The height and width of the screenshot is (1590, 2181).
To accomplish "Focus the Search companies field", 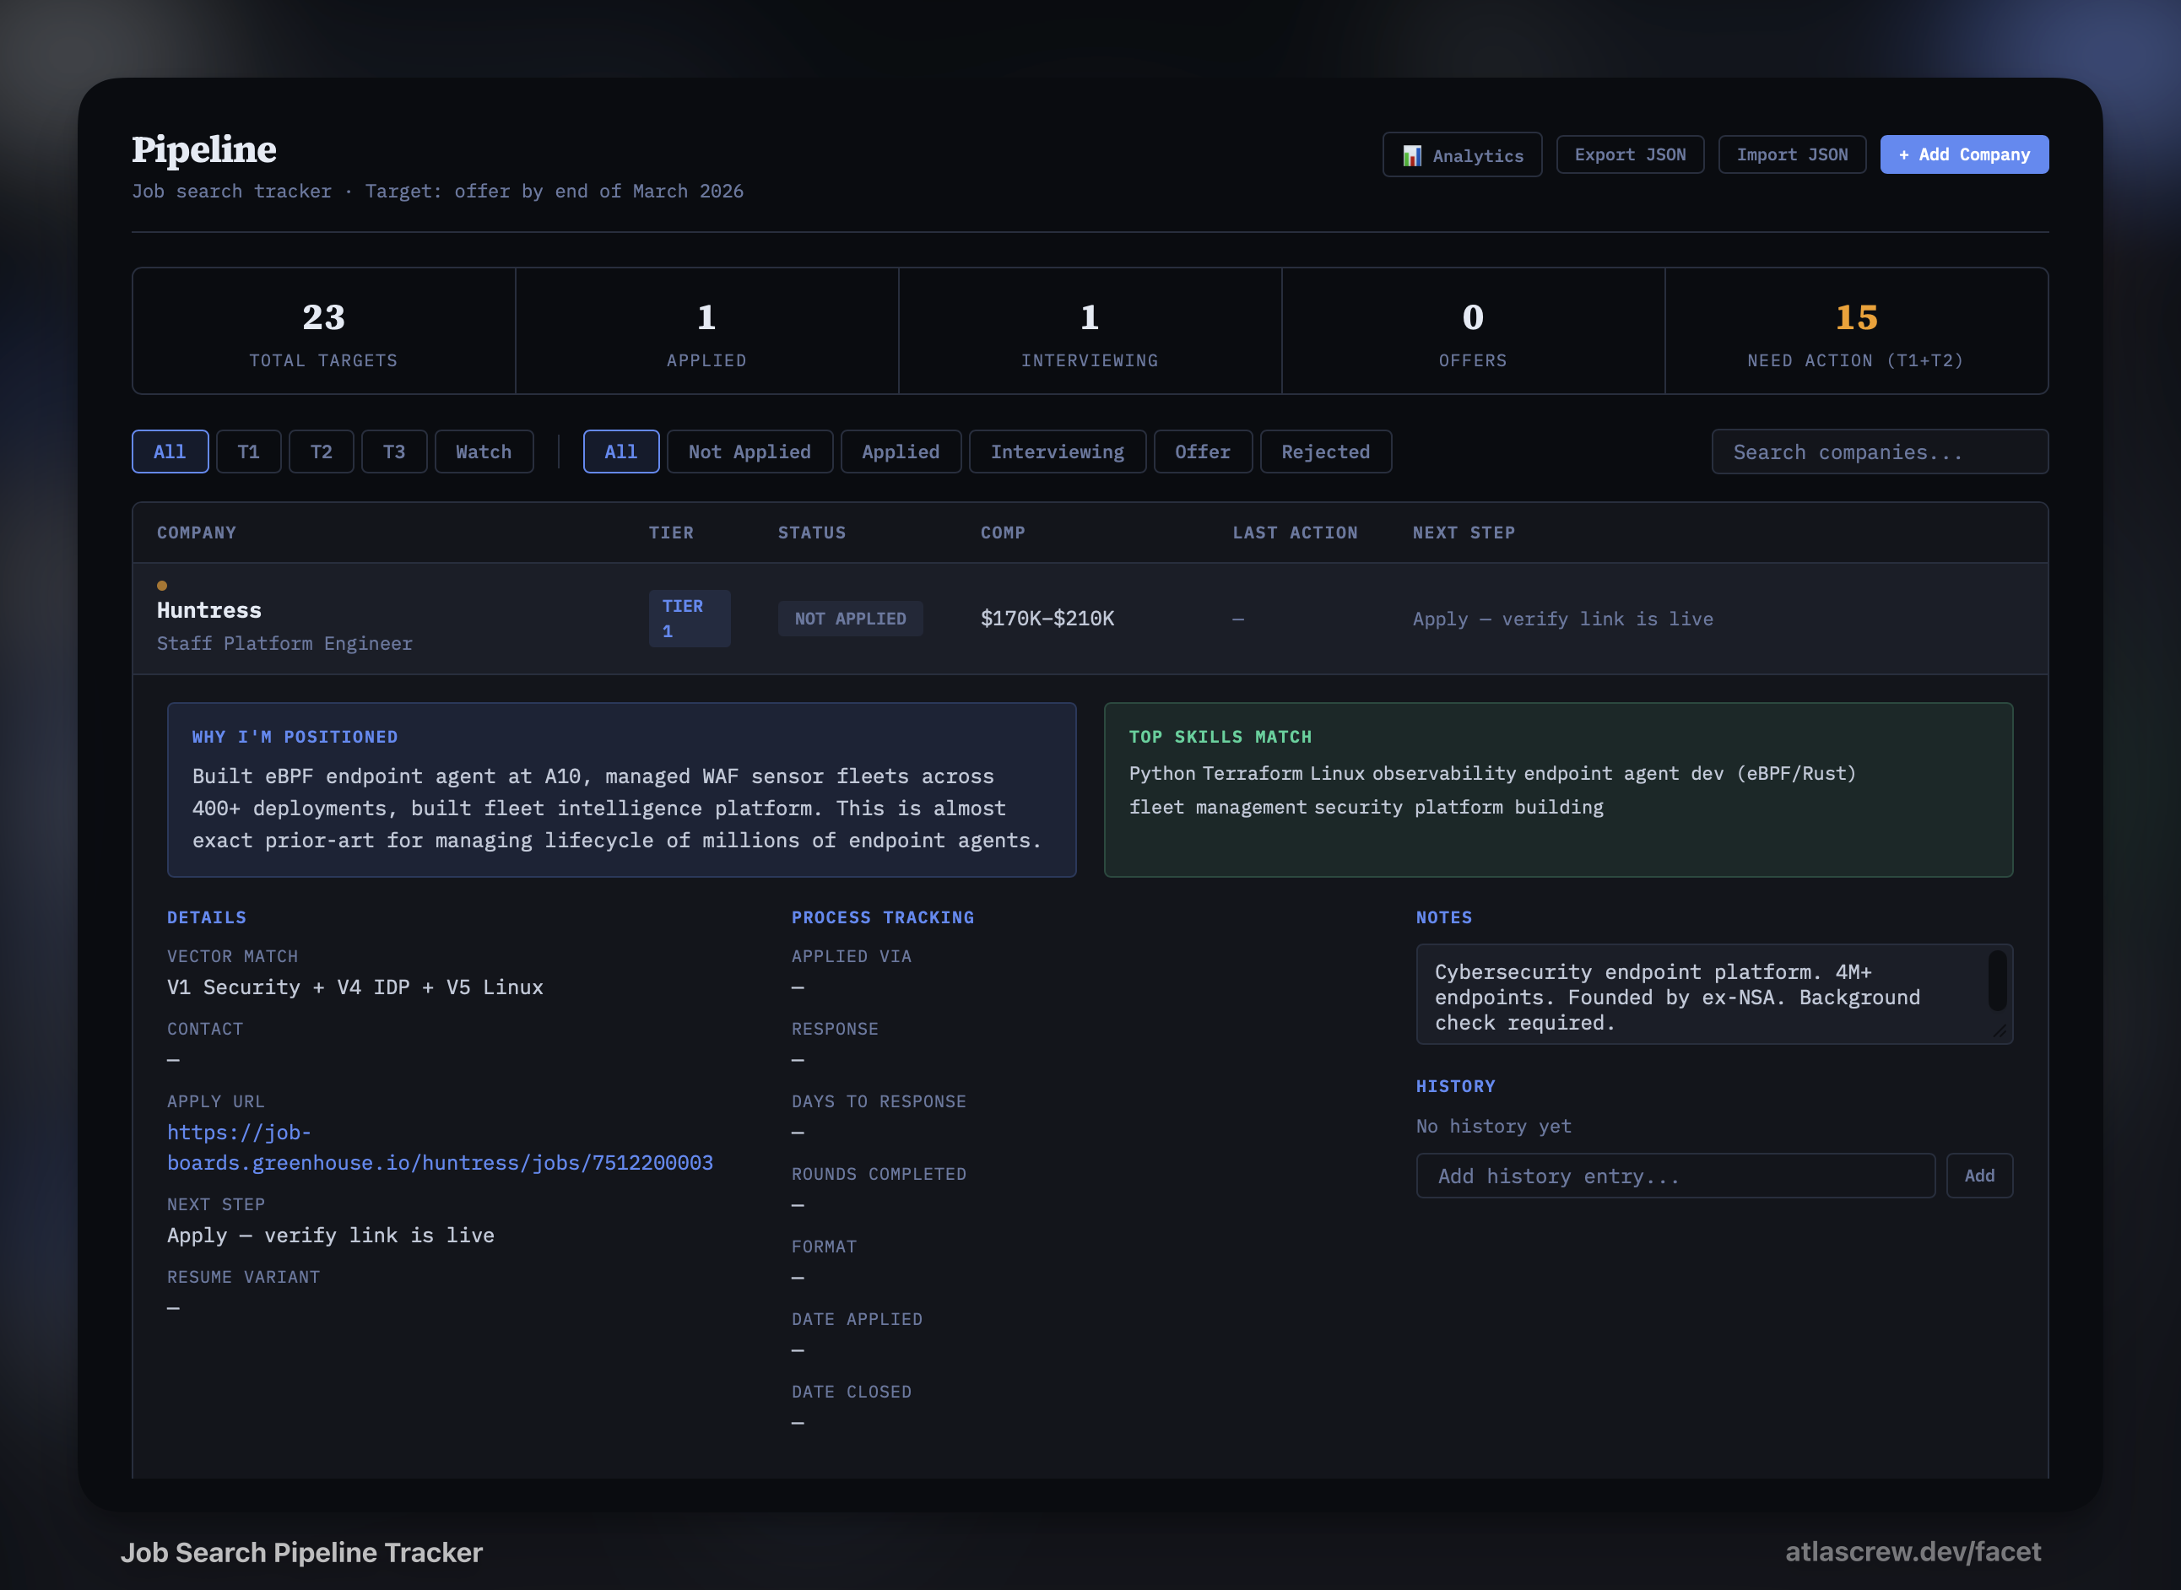I will pos(1878,452).
